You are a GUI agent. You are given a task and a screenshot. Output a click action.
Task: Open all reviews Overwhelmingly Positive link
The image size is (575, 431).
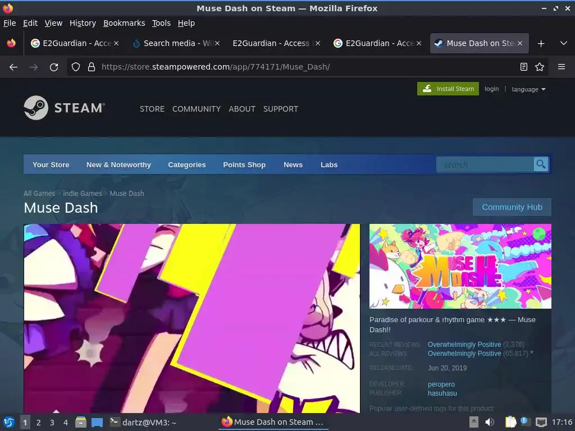coord(464,354)
